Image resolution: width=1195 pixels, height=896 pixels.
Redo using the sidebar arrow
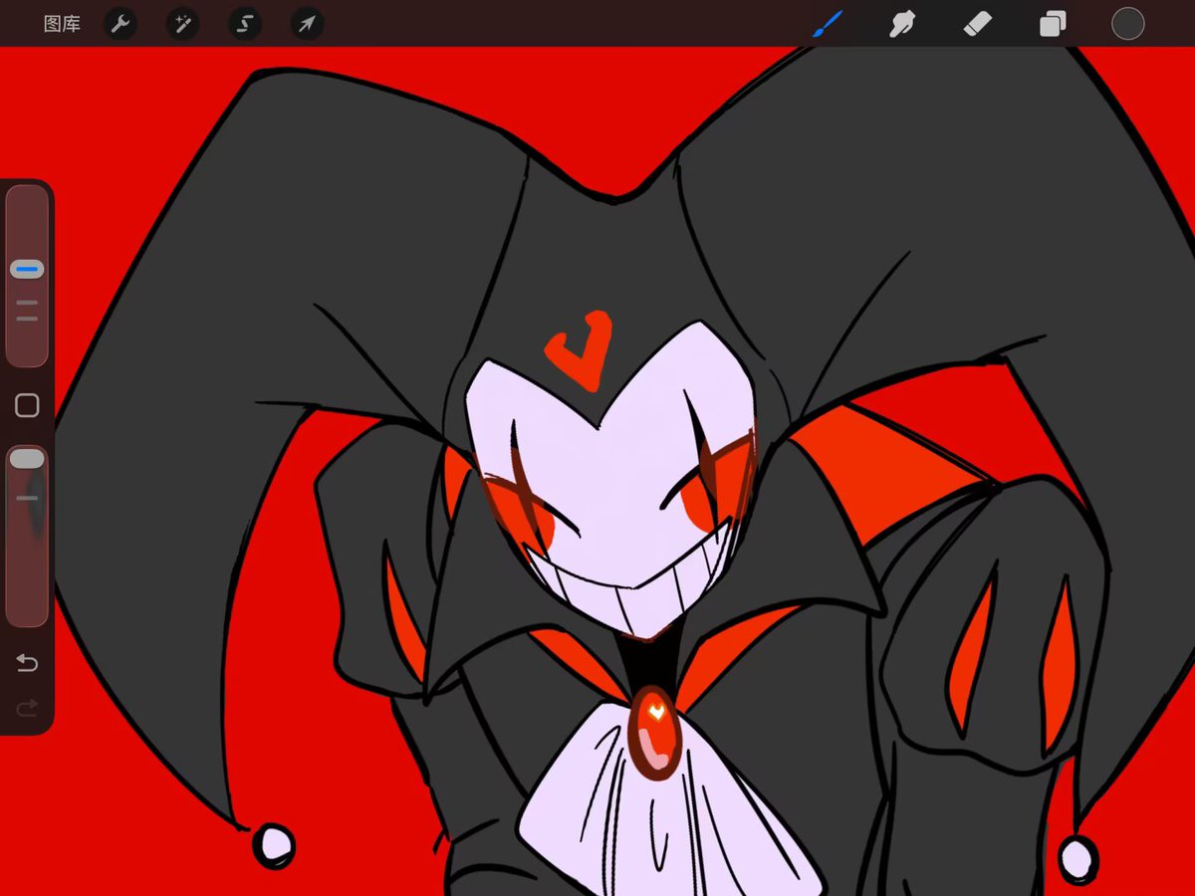[x=27, y=708]
